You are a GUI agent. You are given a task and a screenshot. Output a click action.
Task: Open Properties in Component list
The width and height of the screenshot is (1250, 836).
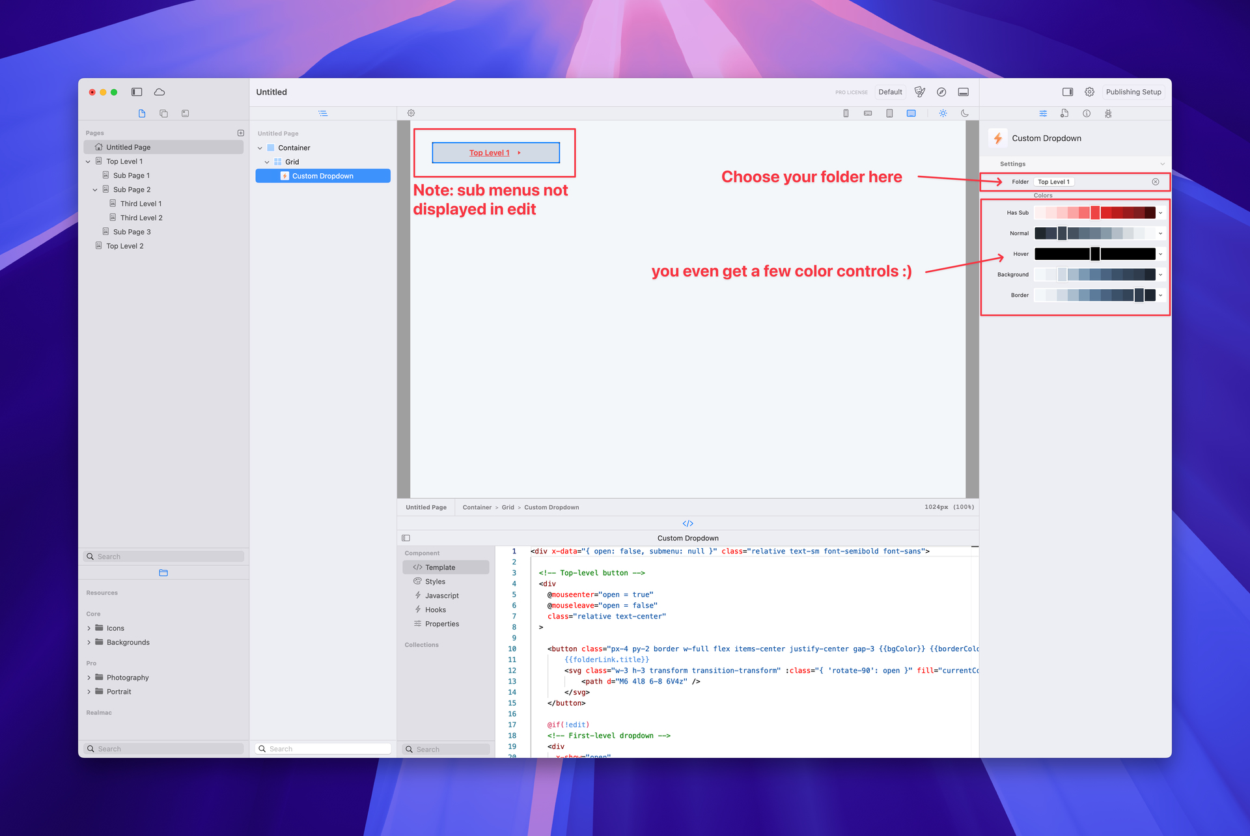tap(441, 624)
